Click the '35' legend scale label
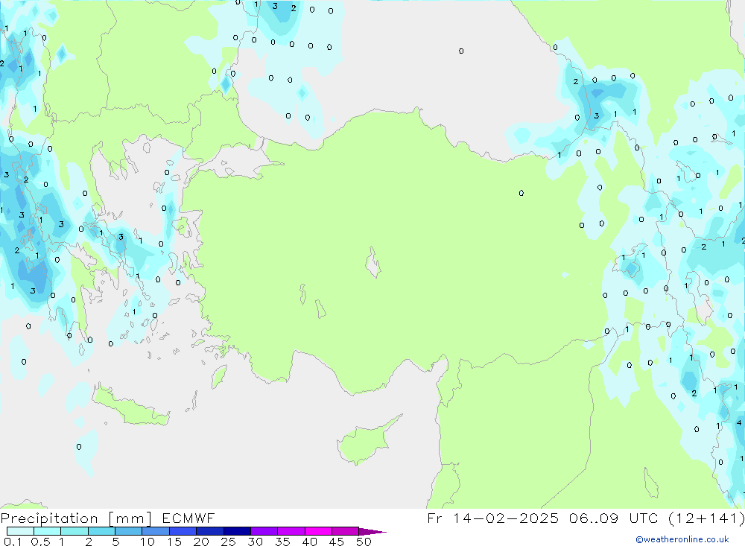745x546 pixels. 282,542
